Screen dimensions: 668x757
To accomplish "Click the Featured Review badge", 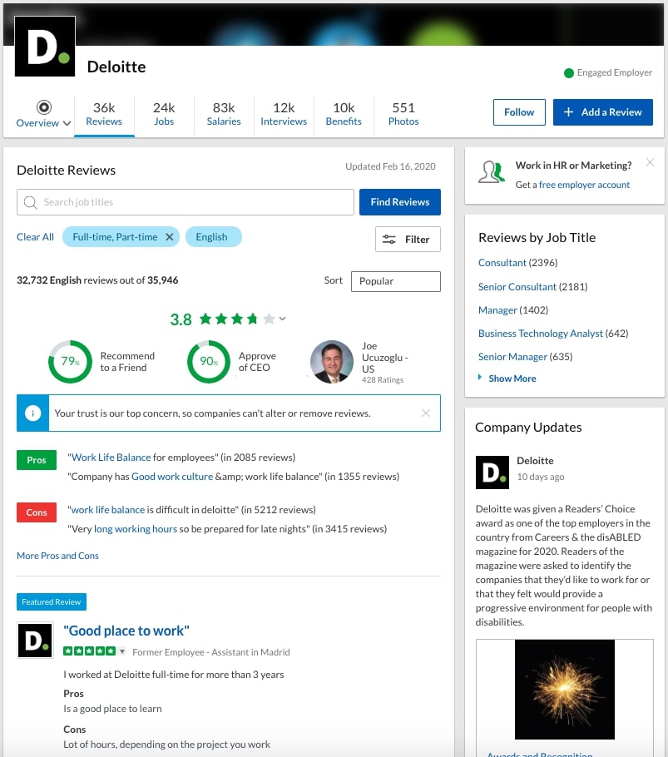I will pyautogui.click(x=52, y=601).
